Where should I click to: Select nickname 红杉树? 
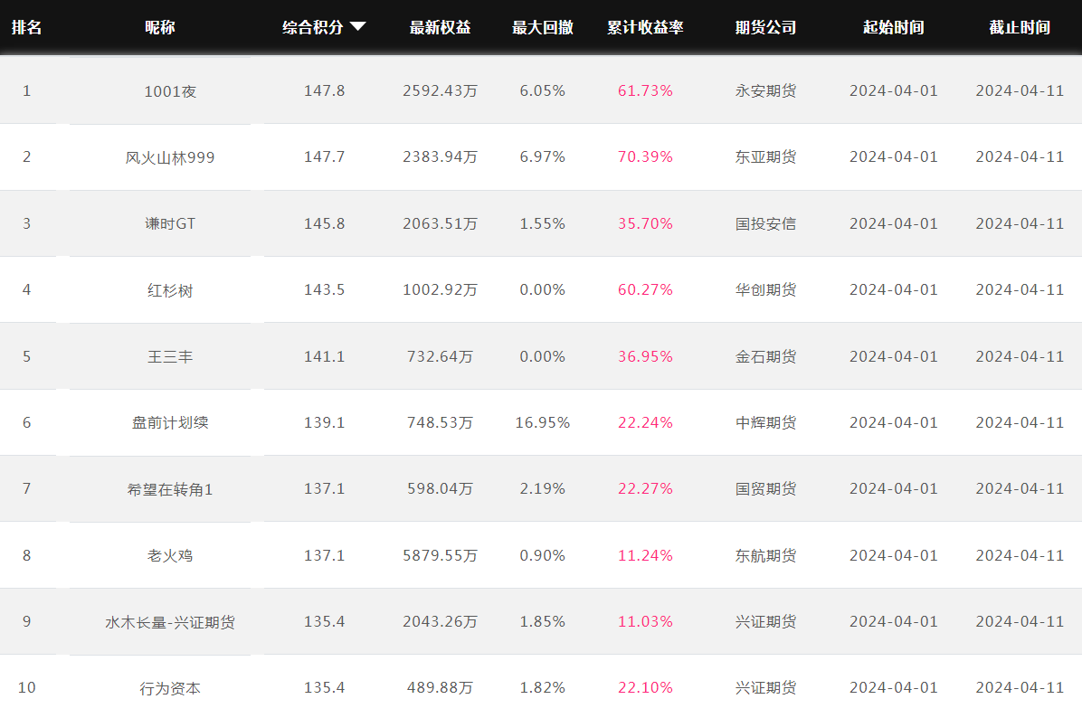(x=170, y=290)
